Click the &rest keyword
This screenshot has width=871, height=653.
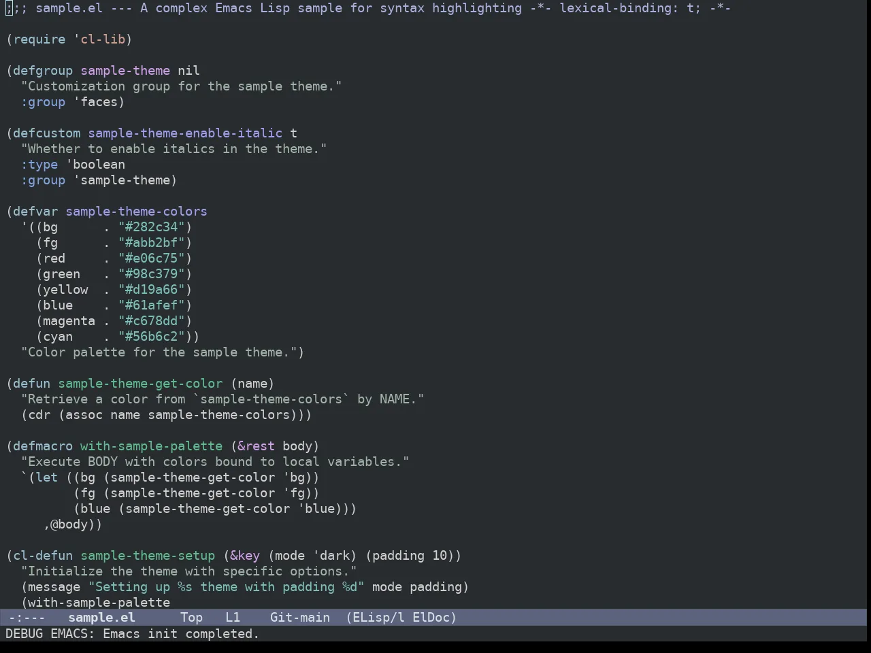click(x=256, y=446)
